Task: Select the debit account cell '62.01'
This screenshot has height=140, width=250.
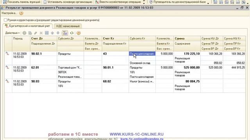Action: [x=43, y=68]
